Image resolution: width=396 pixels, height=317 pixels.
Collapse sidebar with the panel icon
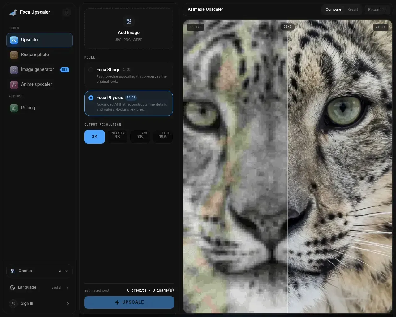[67, 12]
